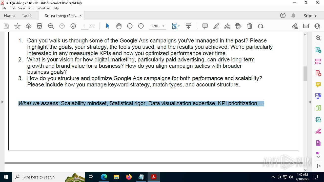324x182 pixels.
Task: Open the Export PDF tool in the right pane
Action: point(318,50)
